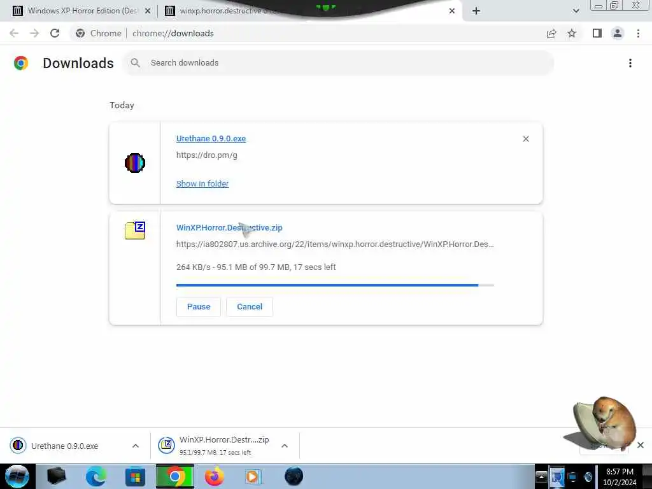Image resolution: width=652 pixels, height=489 pixels.
Task: Remove Urethane 0.9.0.exe from the list
Action: click(526, 139)
